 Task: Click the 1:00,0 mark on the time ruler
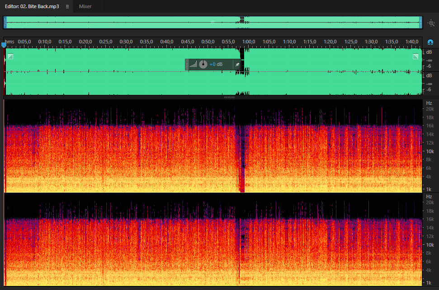pyautogui.click(x=249, y=42)
